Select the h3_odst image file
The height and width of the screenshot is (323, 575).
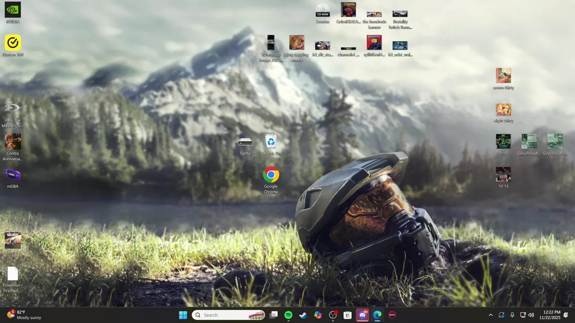click(400, 48)
